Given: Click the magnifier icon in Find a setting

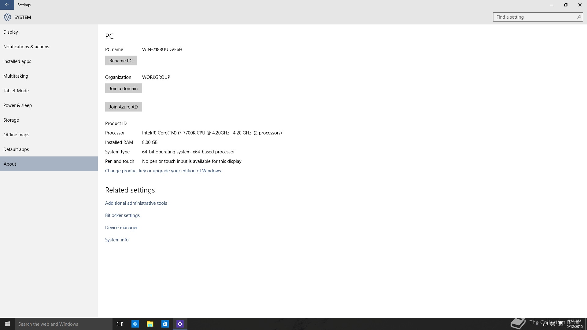Looking at the screenshot, I should (579, 17).
